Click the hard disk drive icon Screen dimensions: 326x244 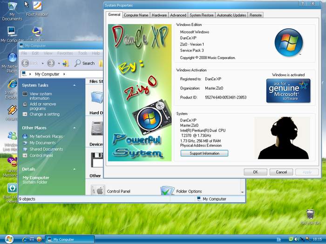coord(97,128)
